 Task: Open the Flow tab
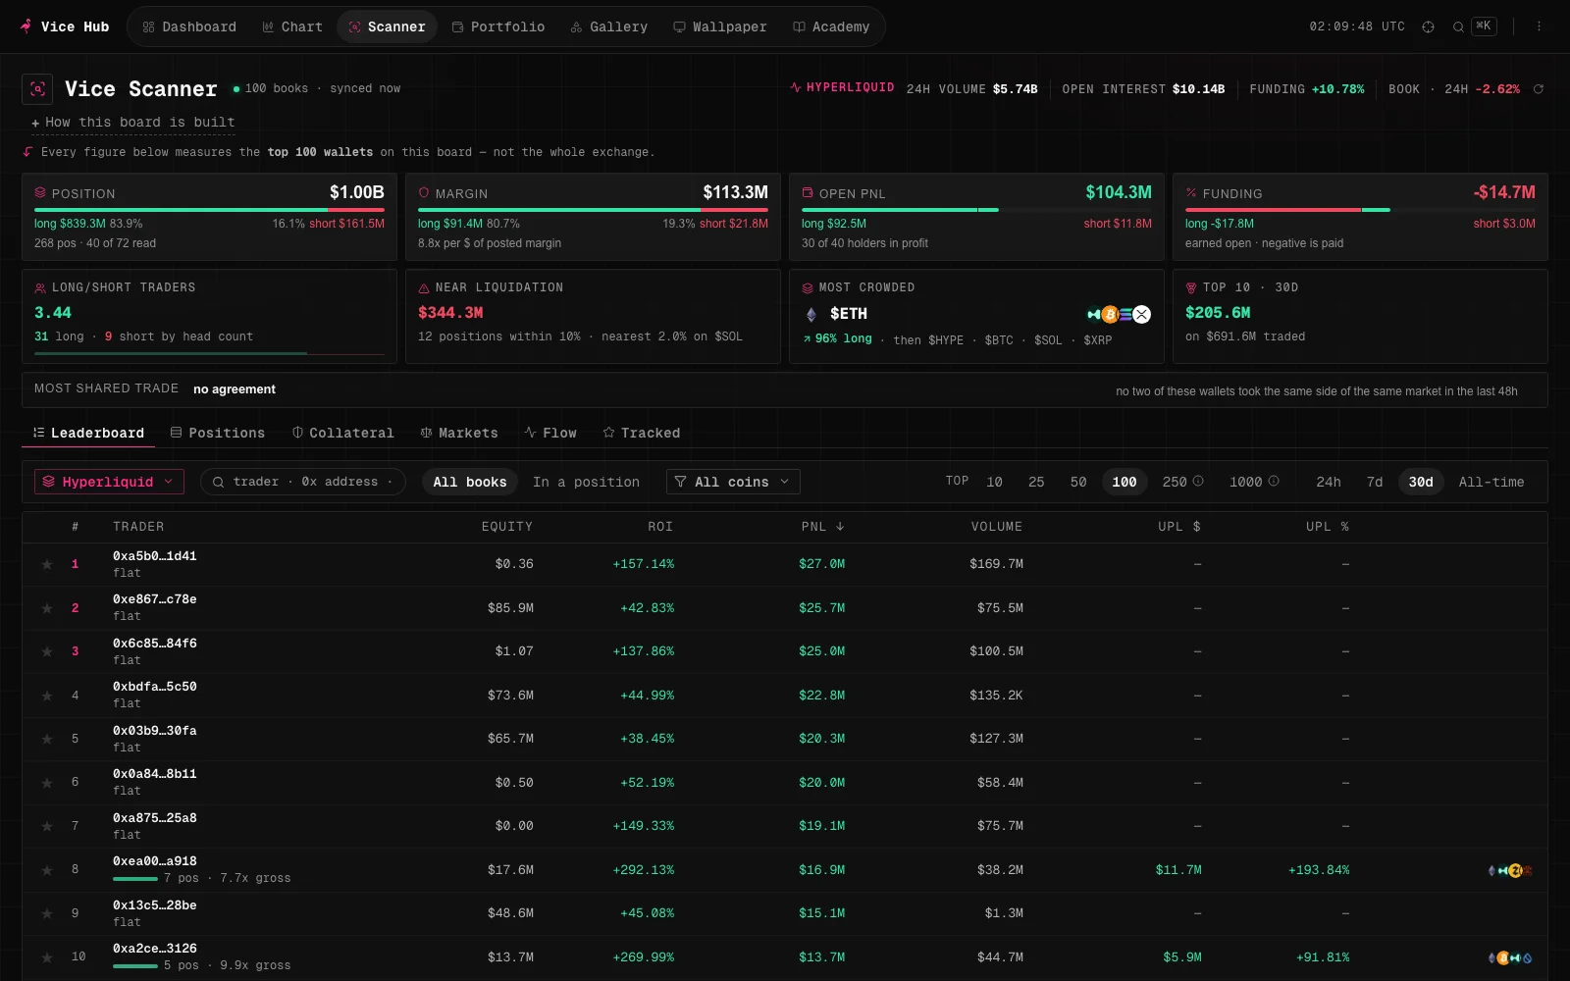tap(550, 433)
